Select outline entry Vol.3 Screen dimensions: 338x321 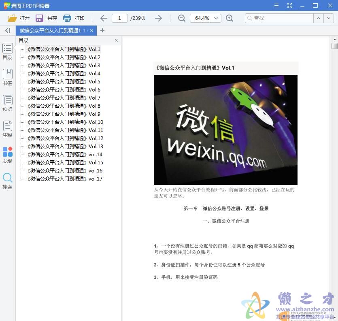point(64,66)
